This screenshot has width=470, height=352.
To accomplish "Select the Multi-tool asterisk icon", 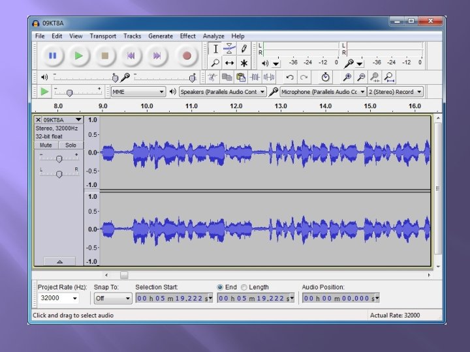I will 244,63.
